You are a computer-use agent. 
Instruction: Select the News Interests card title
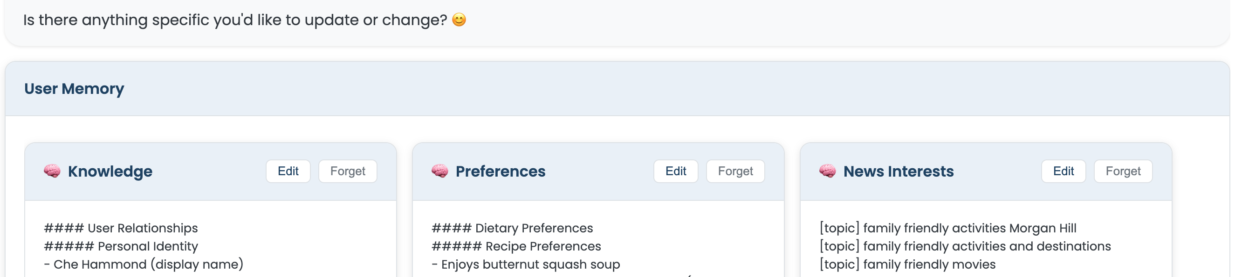coord(898,171)
